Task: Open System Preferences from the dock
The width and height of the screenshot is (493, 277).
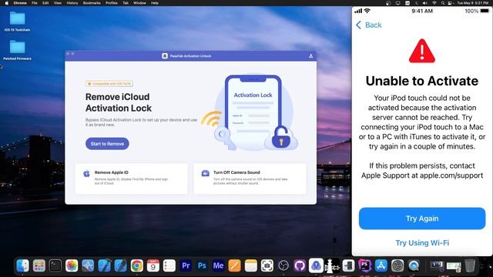Action: 397,265
